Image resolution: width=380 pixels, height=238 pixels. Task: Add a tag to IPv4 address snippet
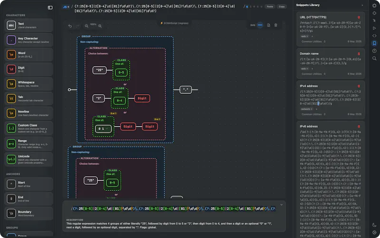(316, 109)
